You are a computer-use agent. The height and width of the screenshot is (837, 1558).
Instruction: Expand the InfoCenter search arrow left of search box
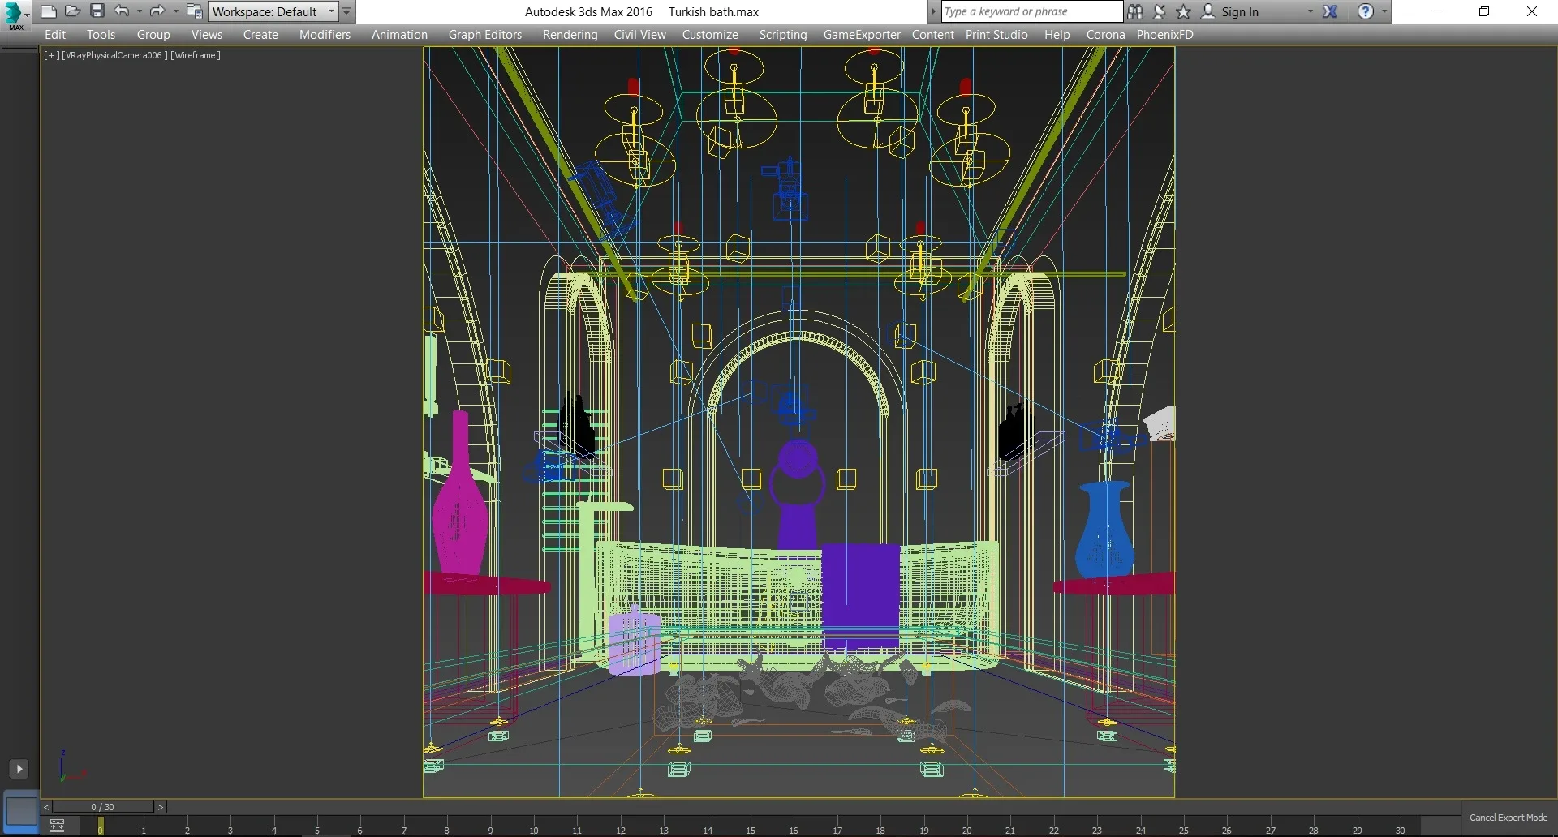tap(933, 11)
